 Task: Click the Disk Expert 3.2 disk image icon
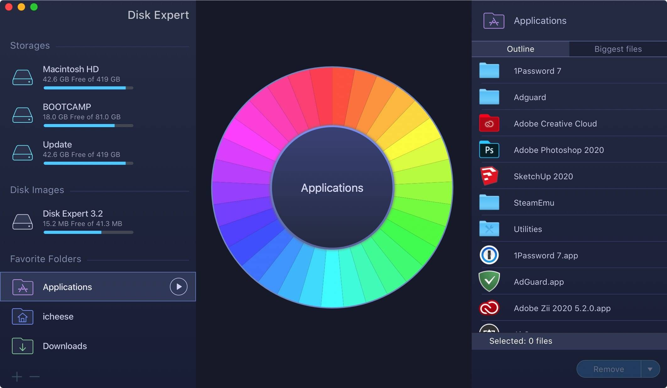tap(22, 222)
